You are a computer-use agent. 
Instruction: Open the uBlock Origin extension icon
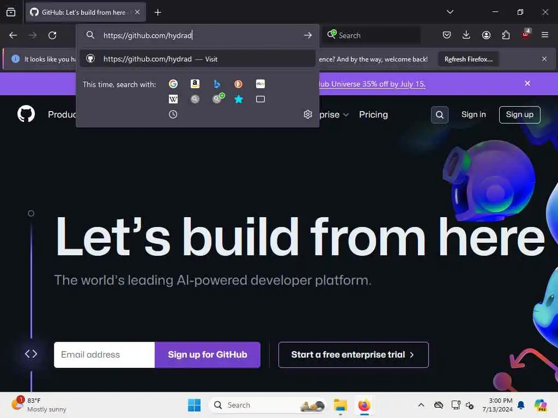coord(526,34)
